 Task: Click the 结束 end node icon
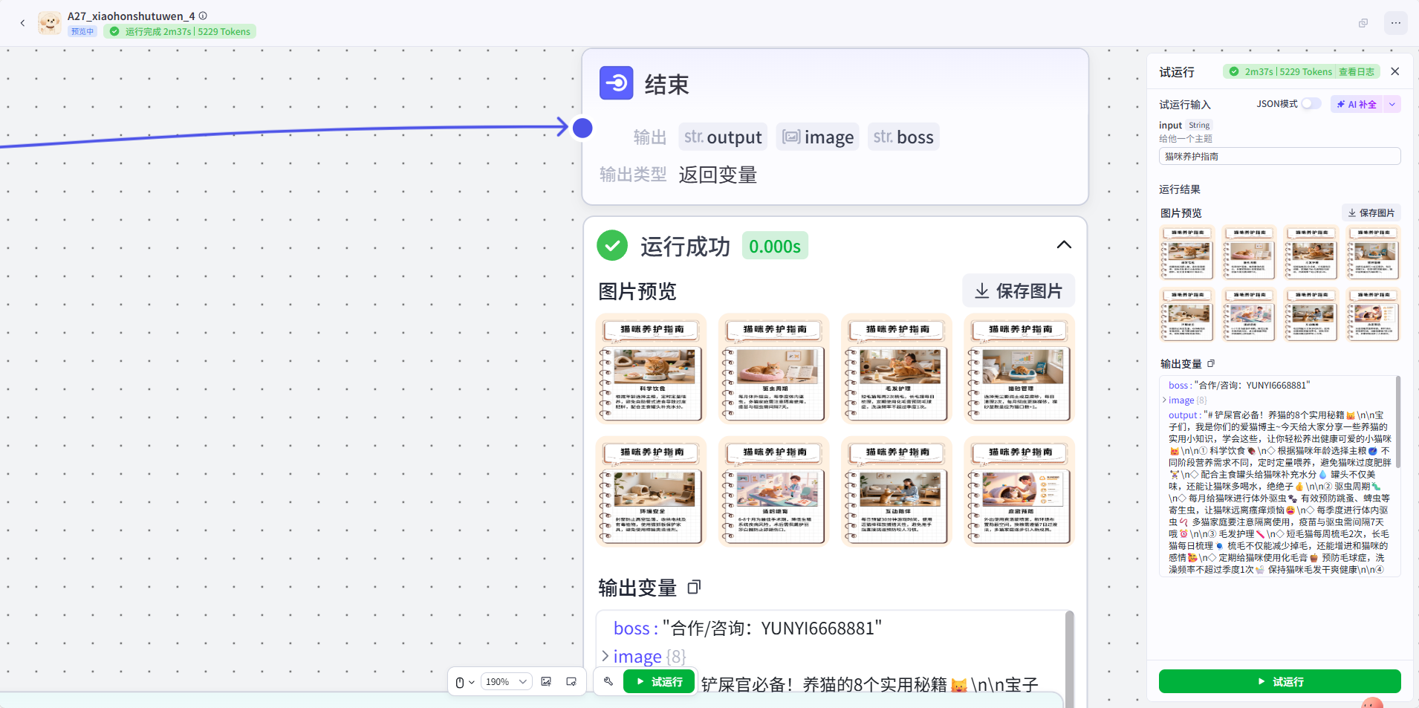(x=617, y=83)
